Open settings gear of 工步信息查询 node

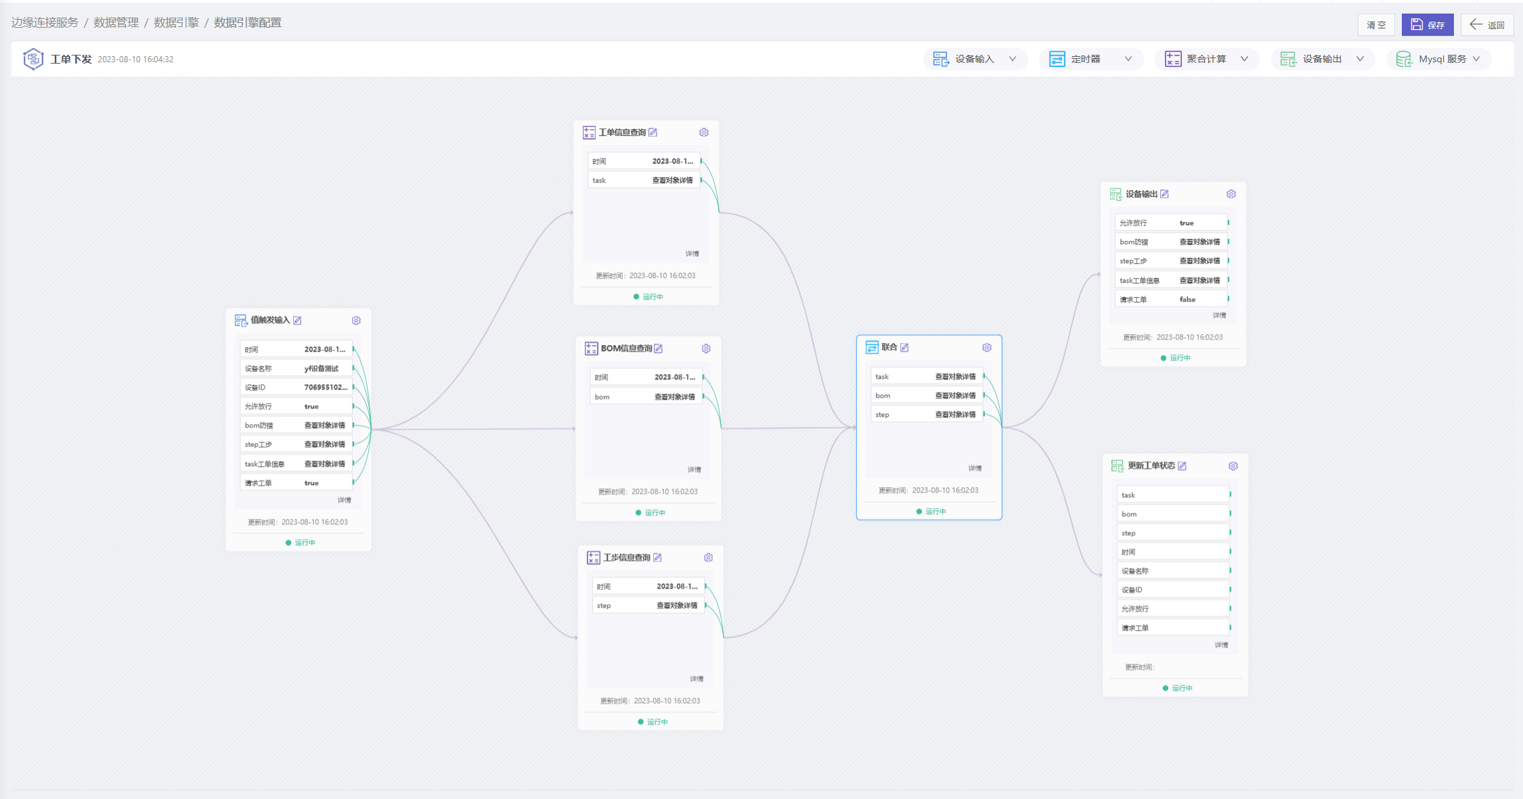[708, 557]
